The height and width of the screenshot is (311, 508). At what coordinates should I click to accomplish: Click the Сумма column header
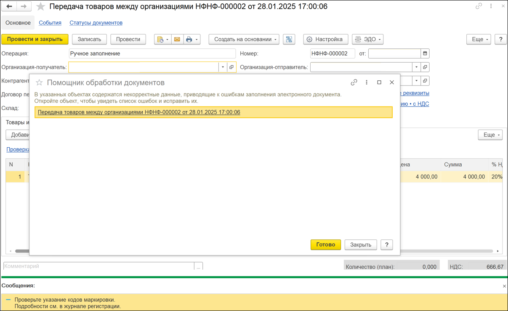coord(465,165)
